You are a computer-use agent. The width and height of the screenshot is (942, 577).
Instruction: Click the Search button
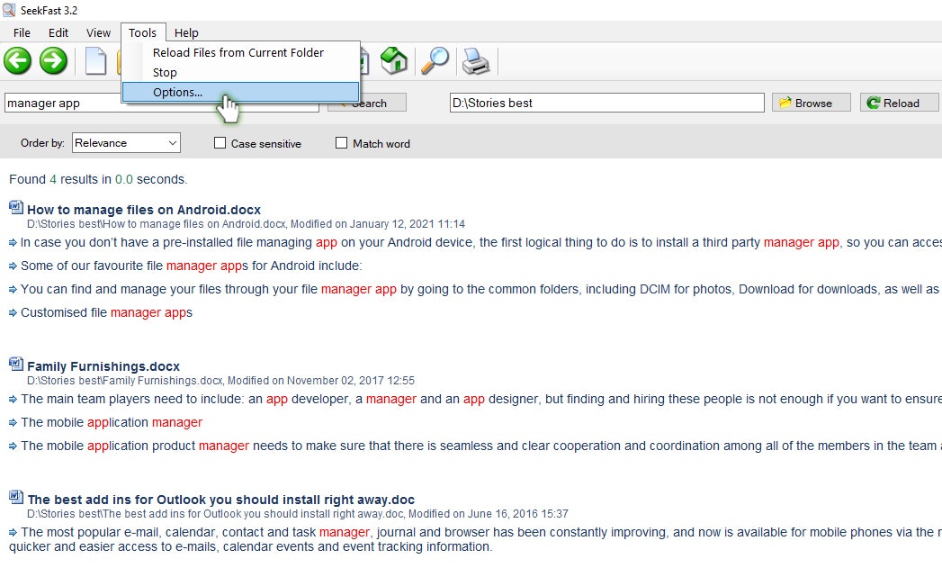[x=367, y=103]
